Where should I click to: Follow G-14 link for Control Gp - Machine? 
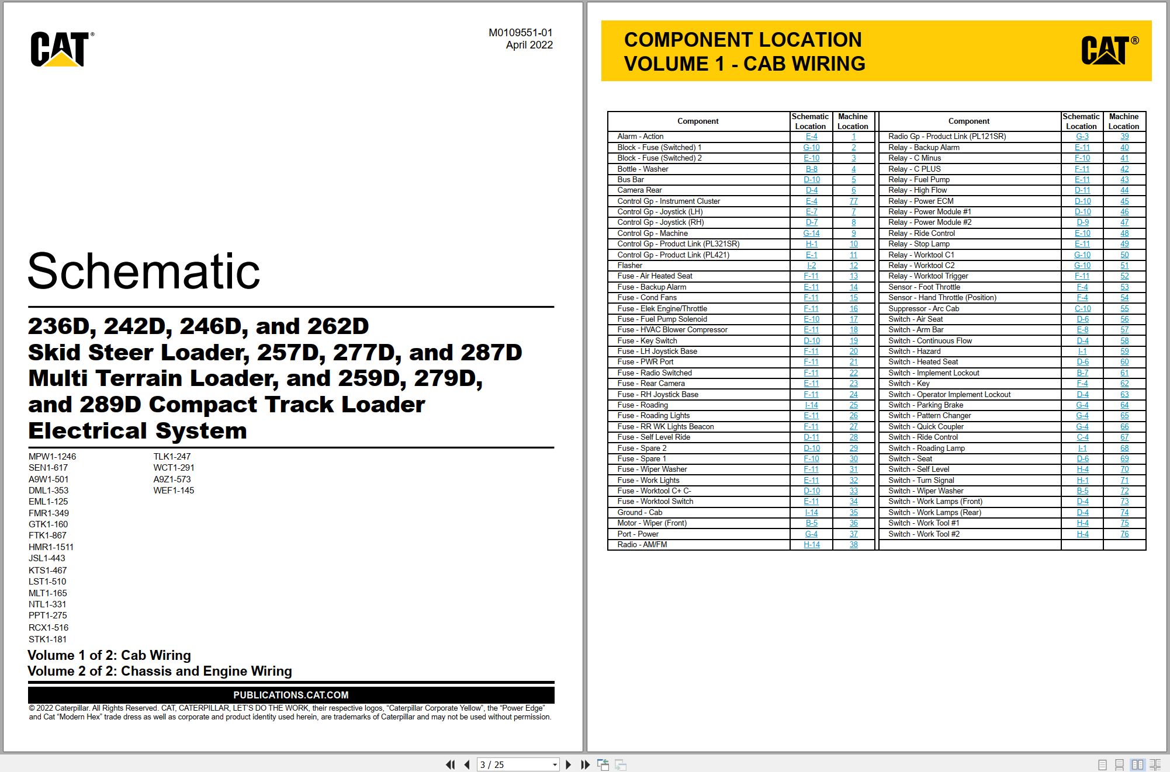point(811,233)
